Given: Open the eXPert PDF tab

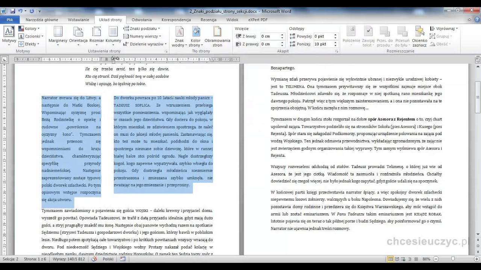Looking at the screenshot, I should coord(258,20).
